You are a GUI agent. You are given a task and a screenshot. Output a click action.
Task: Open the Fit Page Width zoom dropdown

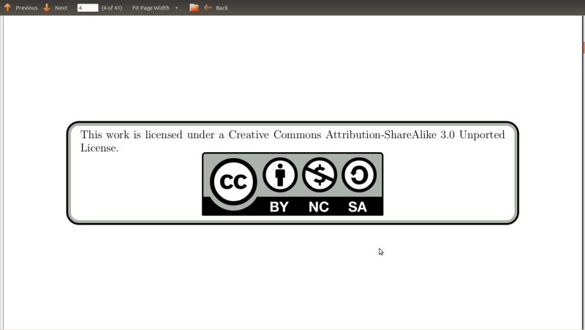155,8
